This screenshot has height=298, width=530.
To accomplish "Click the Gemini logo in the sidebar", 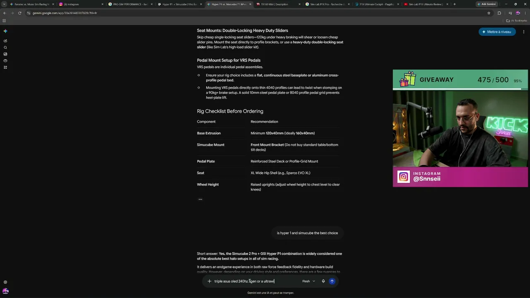I will 5,31.
